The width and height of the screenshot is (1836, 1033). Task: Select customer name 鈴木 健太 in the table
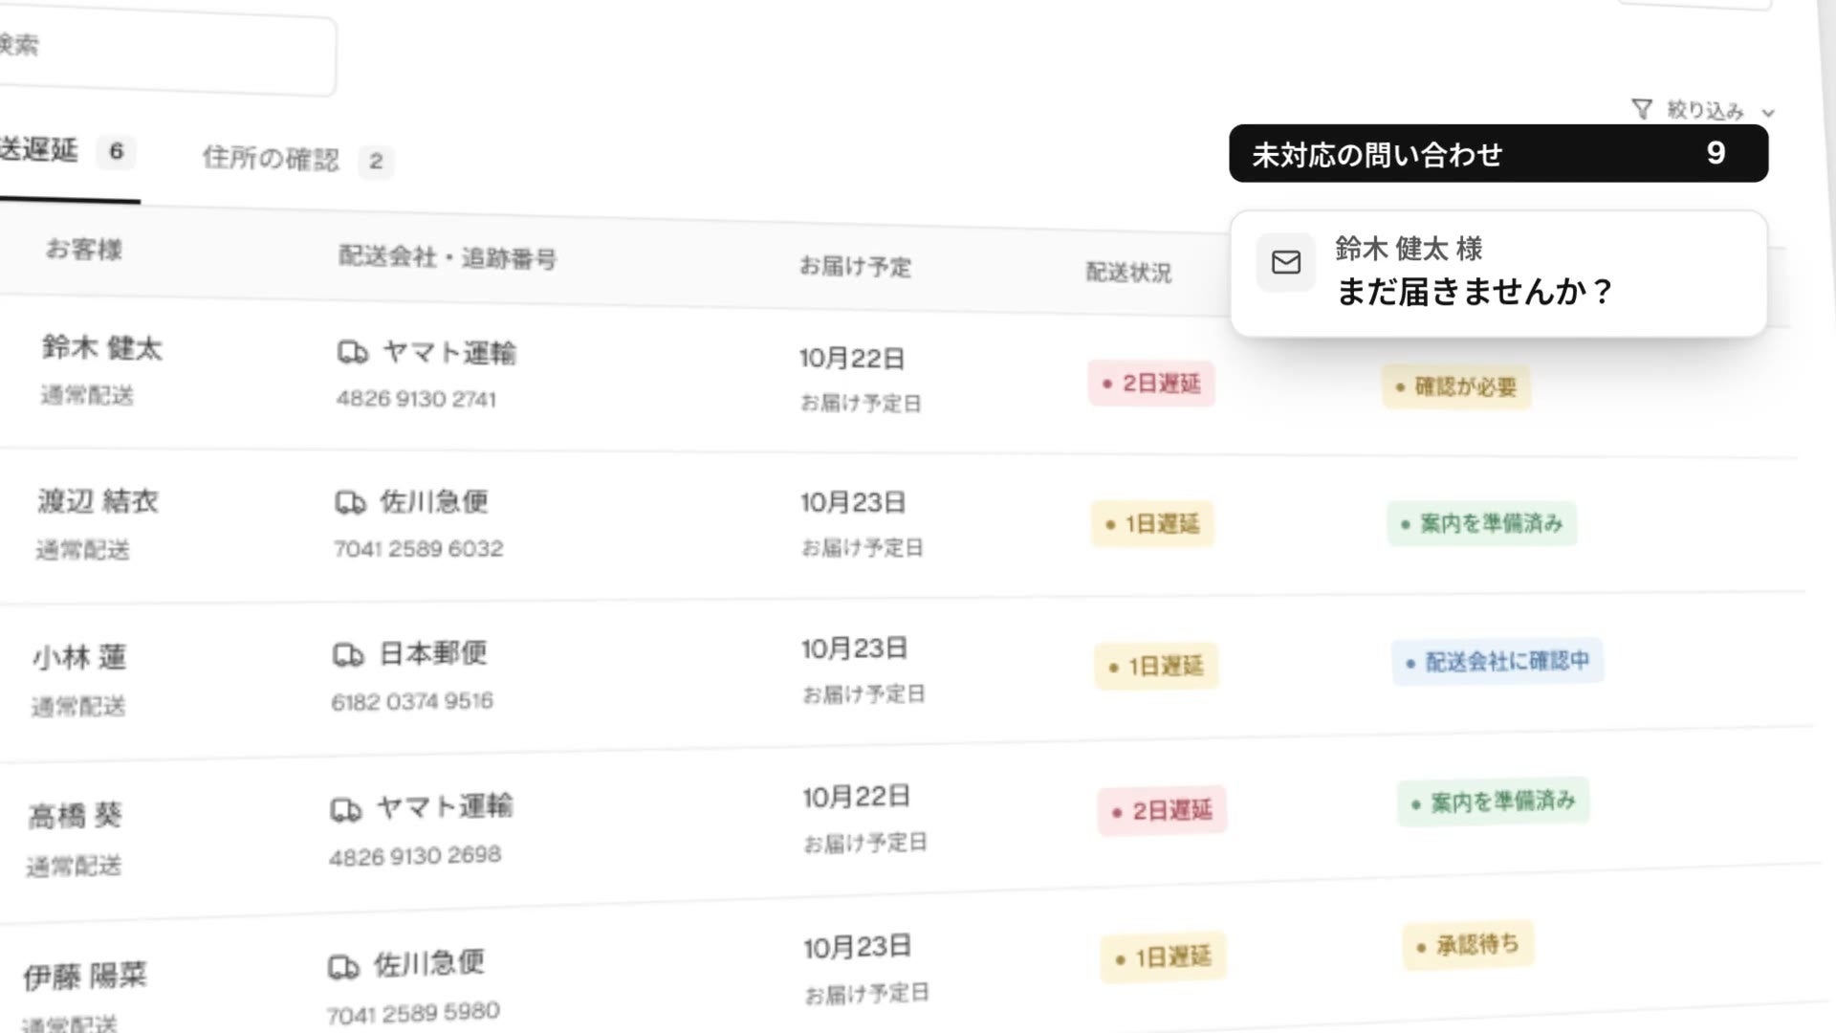(102, 347)
